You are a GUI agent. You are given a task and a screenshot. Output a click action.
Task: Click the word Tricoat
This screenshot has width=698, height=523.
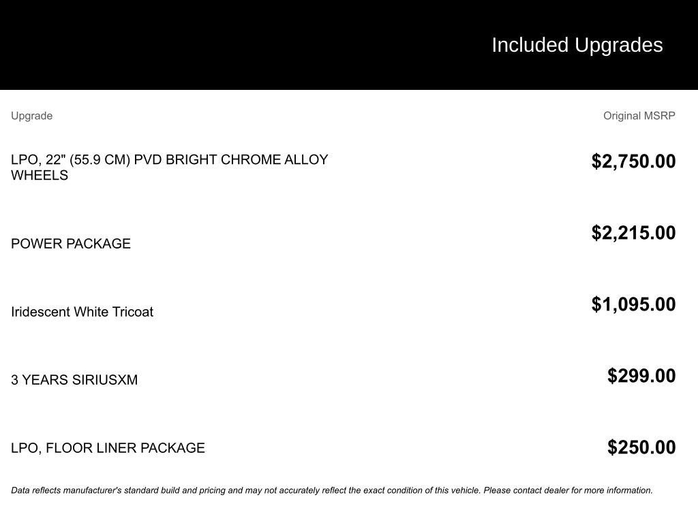tap(133, 312)
